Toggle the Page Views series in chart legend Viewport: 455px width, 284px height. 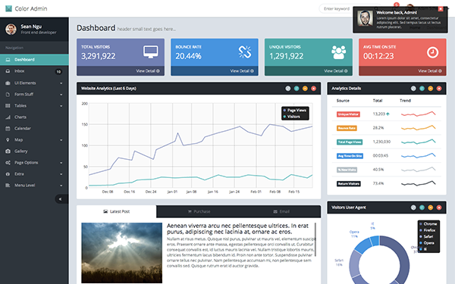(x=295, y=110)
